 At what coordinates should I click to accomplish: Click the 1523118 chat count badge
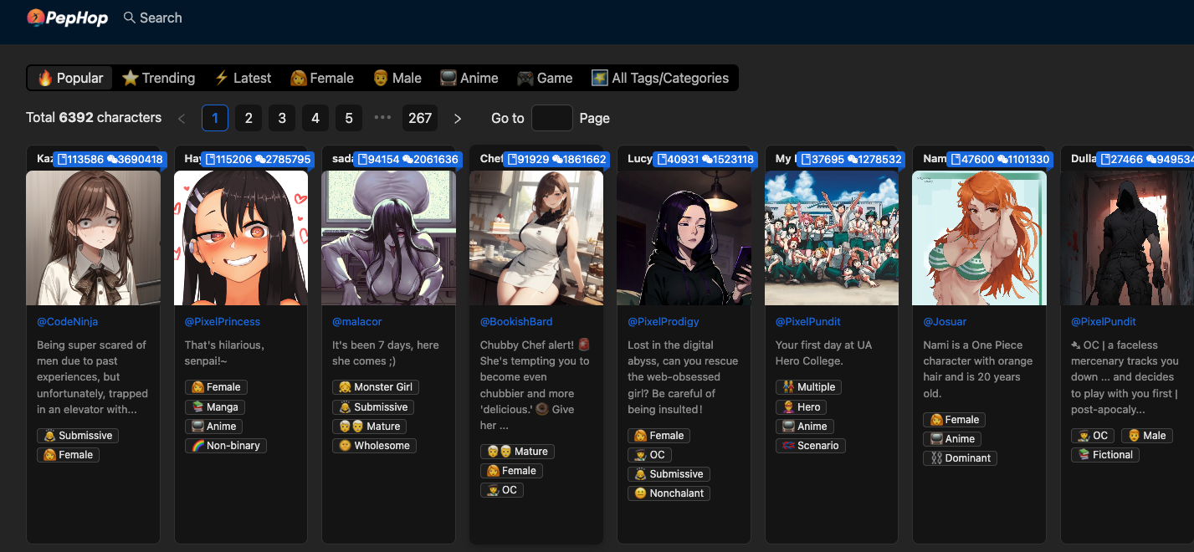coord(728,160)
